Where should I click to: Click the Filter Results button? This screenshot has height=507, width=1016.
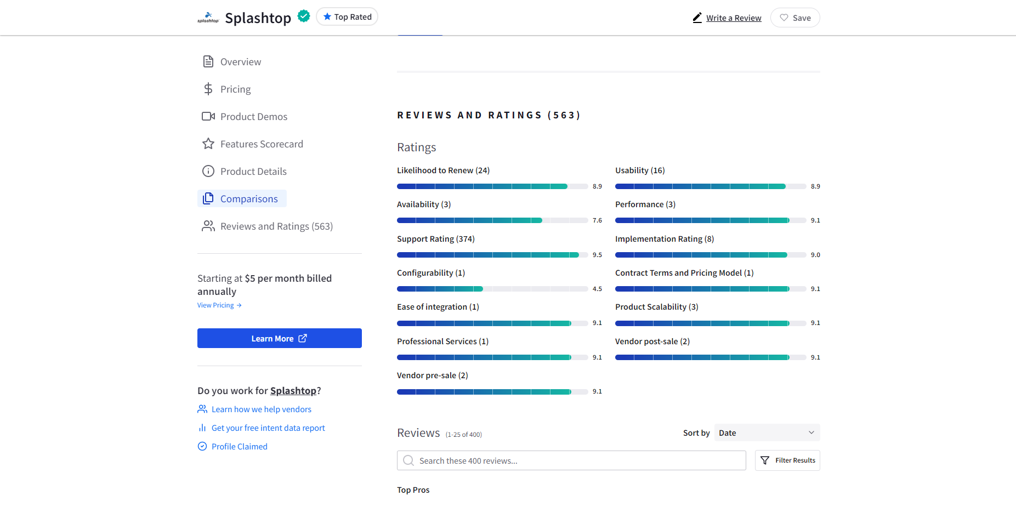pos(787,460)
